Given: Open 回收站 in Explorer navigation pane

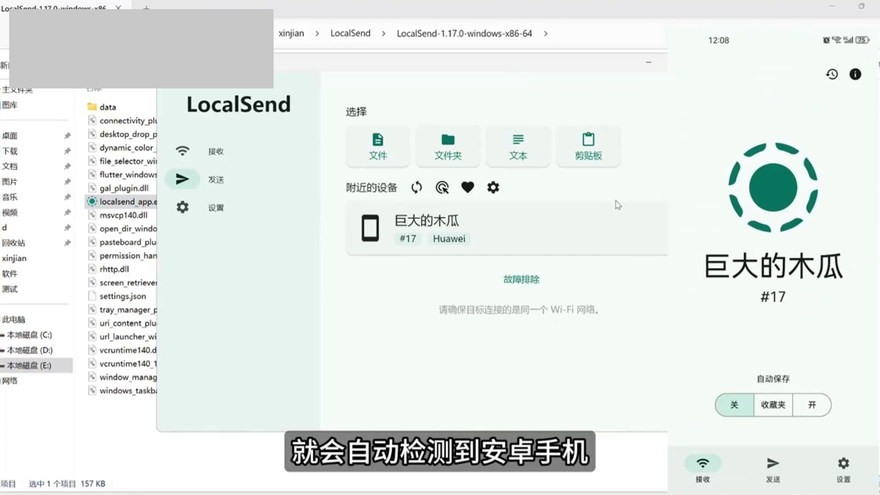Looking at the screenshot, I should (x=13, y=243).
